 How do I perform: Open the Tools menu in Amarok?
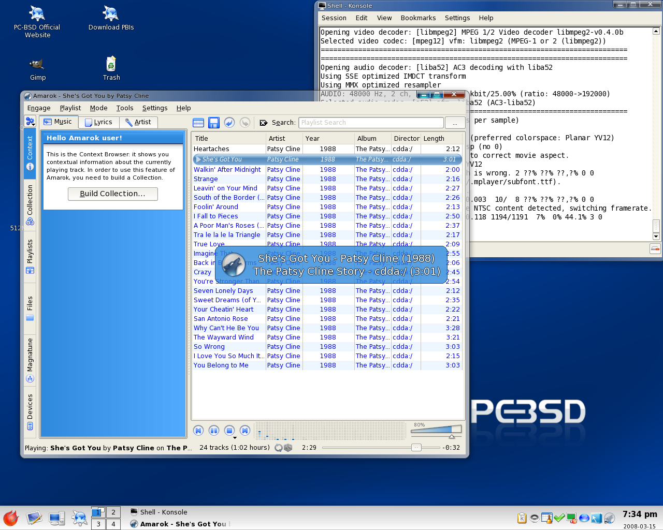click(x=125, y=108)
